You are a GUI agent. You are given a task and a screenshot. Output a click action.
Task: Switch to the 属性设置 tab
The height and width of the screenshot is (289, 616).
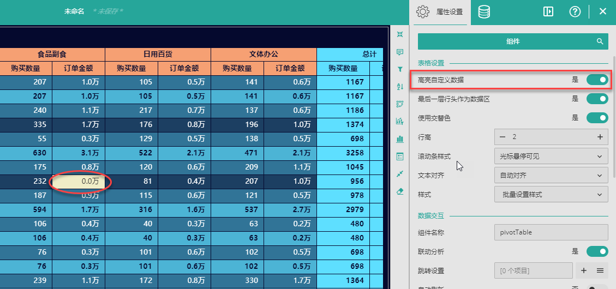click(x=441, y=12)
